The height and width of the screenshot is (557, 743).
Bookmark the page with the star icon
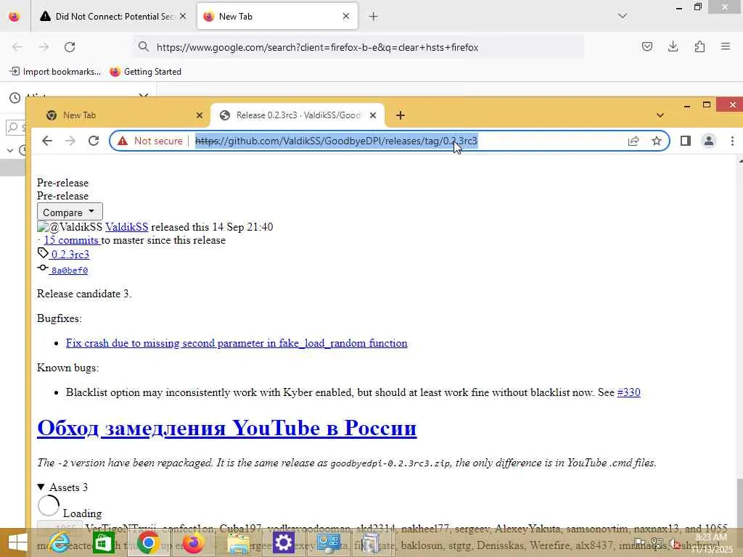[x=656, y=141]
